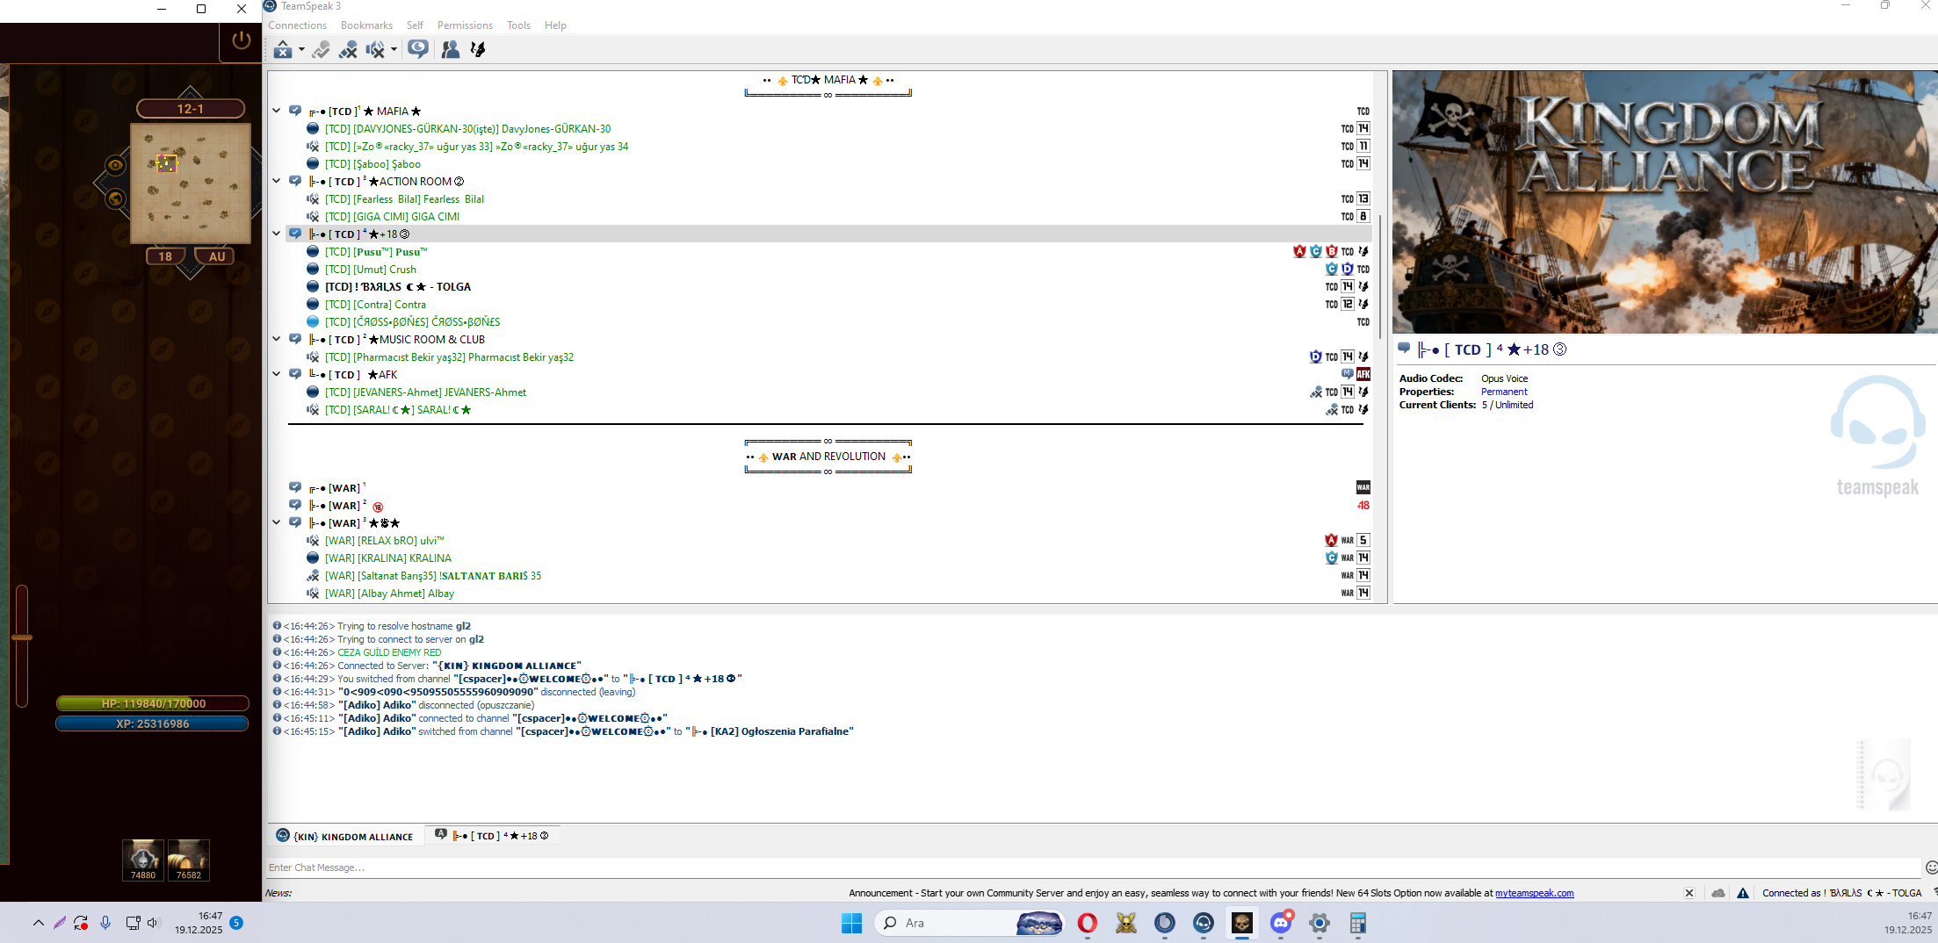Select user GIGA CIMI

pyautogui.click(x=392, y=217)
